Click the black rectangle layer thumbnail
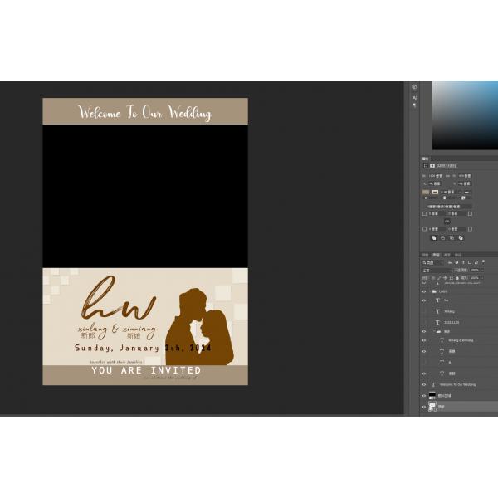Image resolution: width=498 pixels, height=498 pixels. click(x=432, y=396)
